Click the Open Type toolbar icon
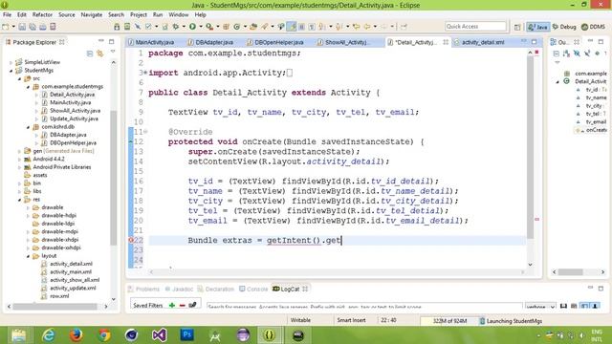Screen dimensions: 612x344 point(253,27)
